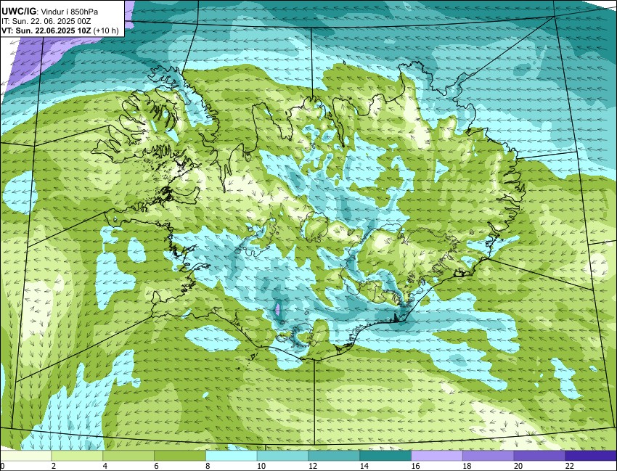Click the legend tick label '4'
617x471 pixels.
105,466
